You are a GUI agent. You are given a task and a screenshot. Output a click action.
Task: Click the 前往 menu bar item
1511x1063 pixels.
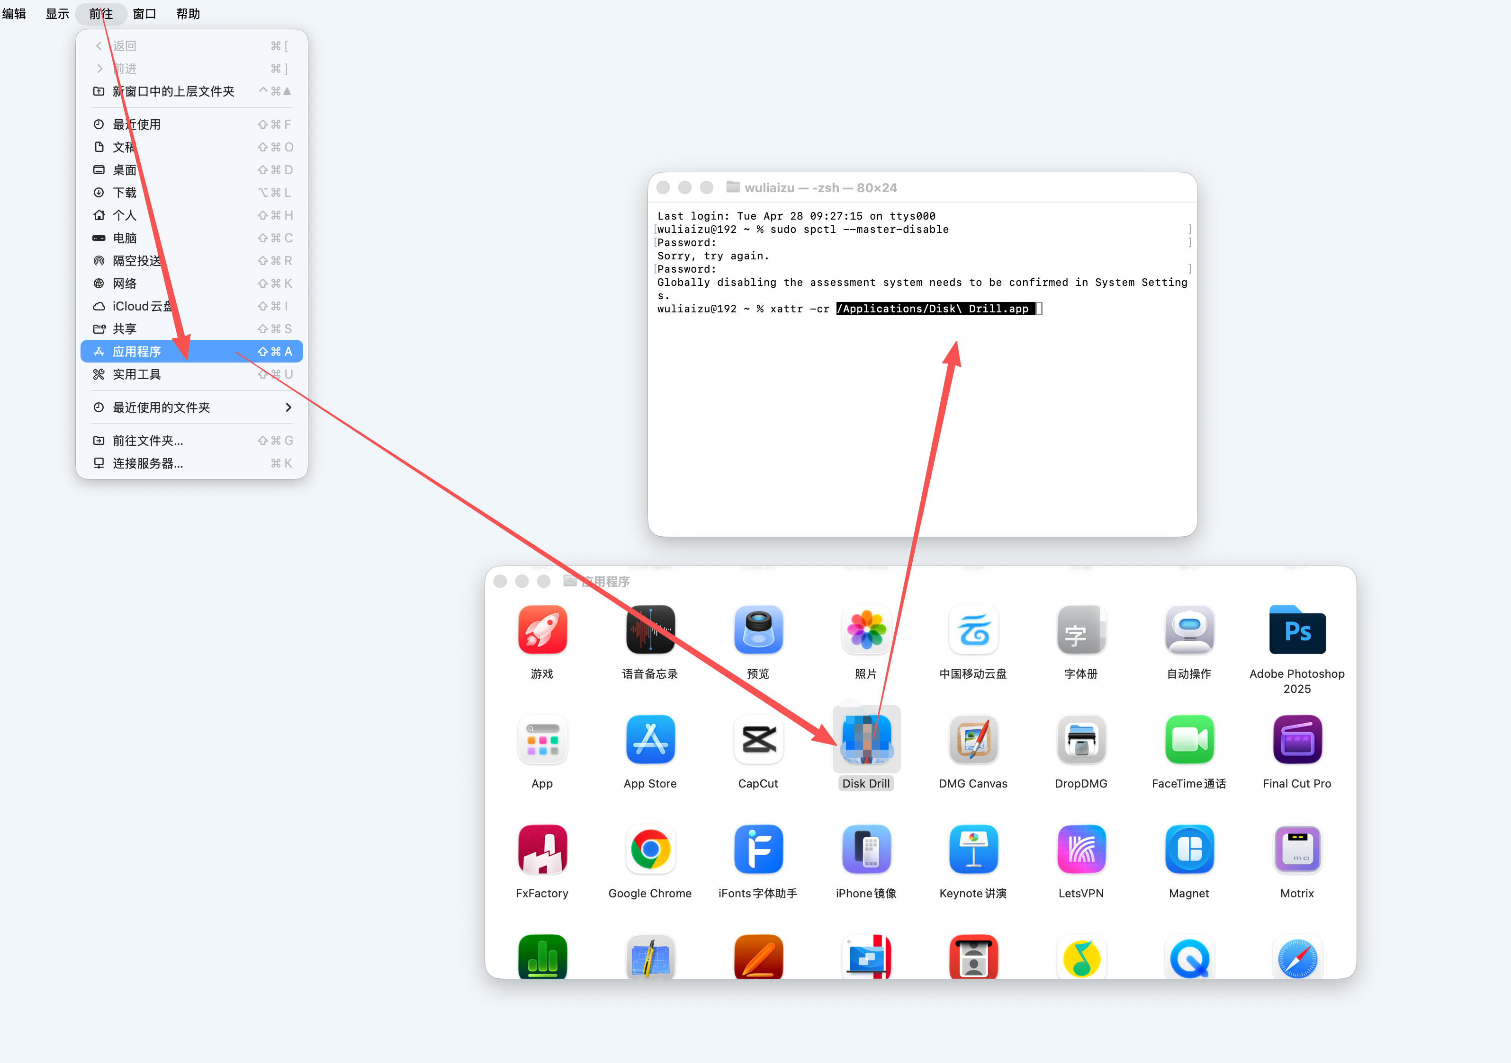point(101,14)
